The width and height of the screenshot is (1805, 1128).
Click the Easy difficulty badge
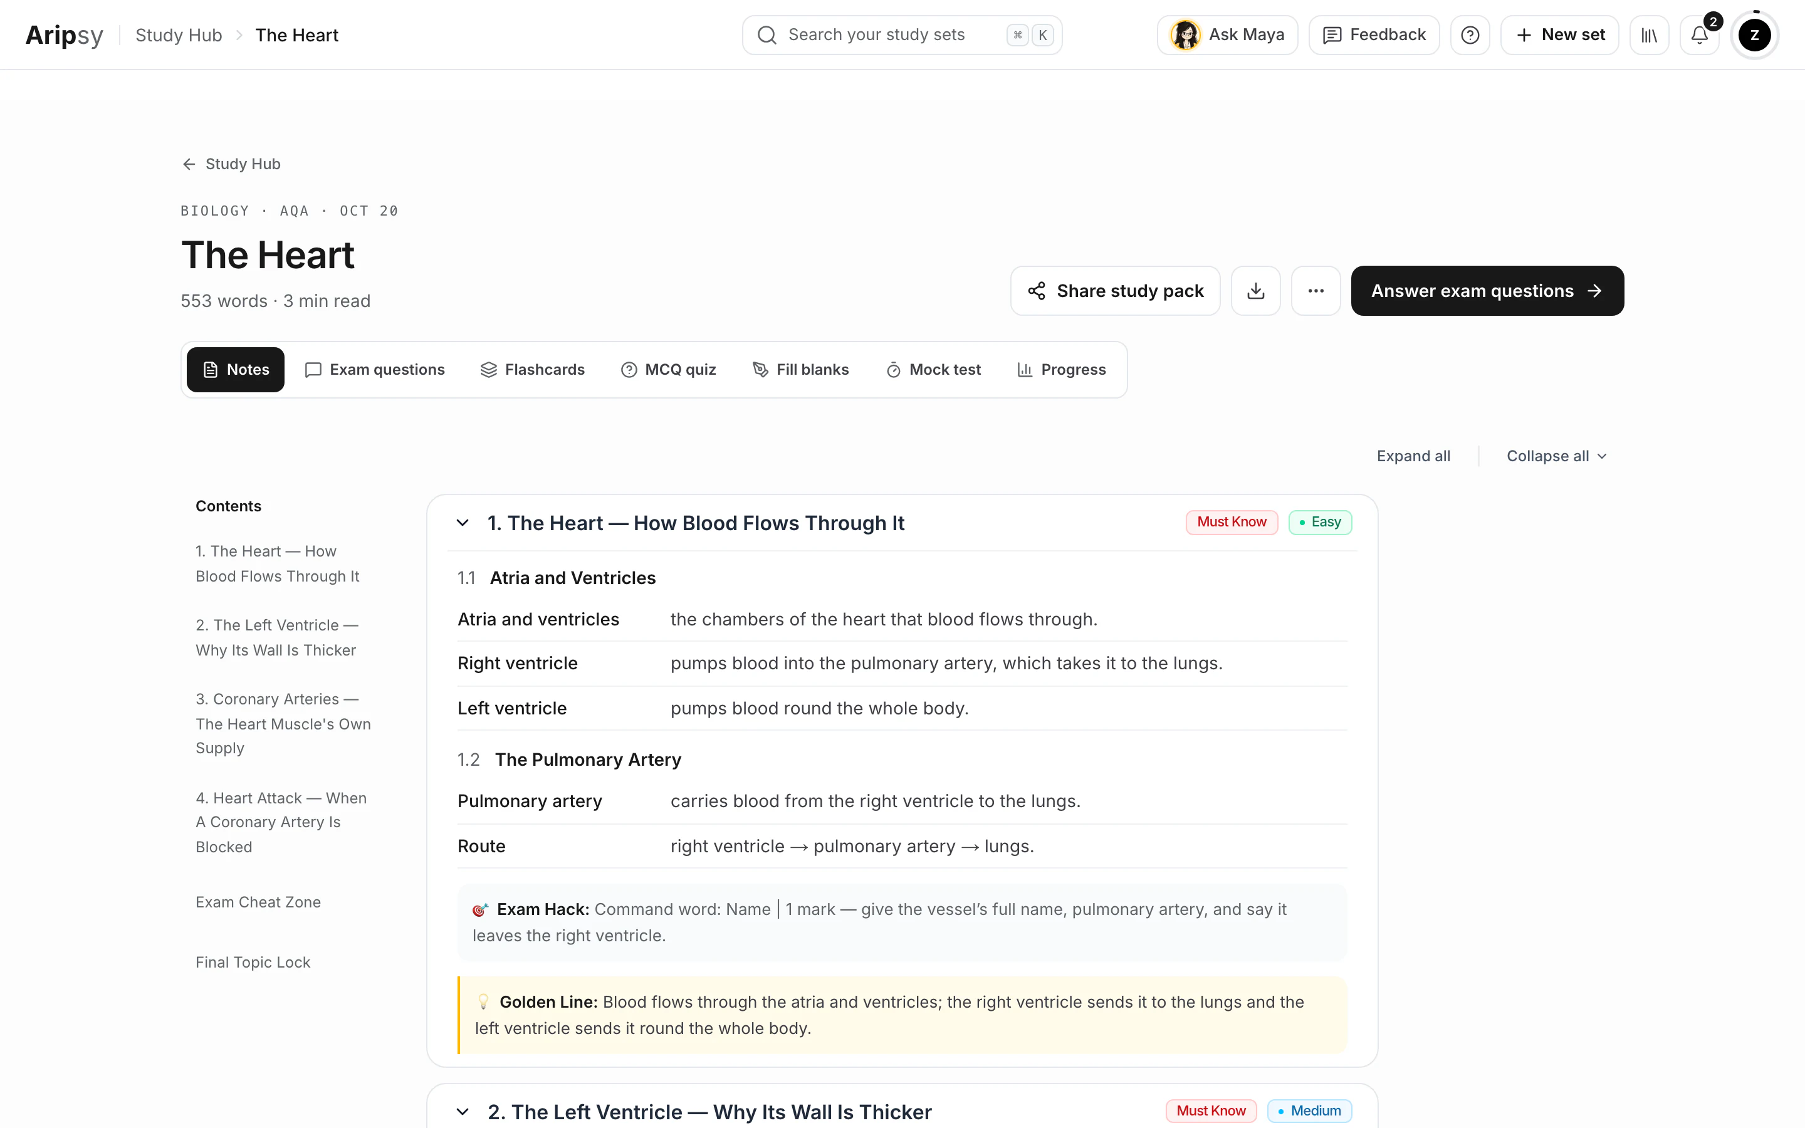coord(1320,522)
